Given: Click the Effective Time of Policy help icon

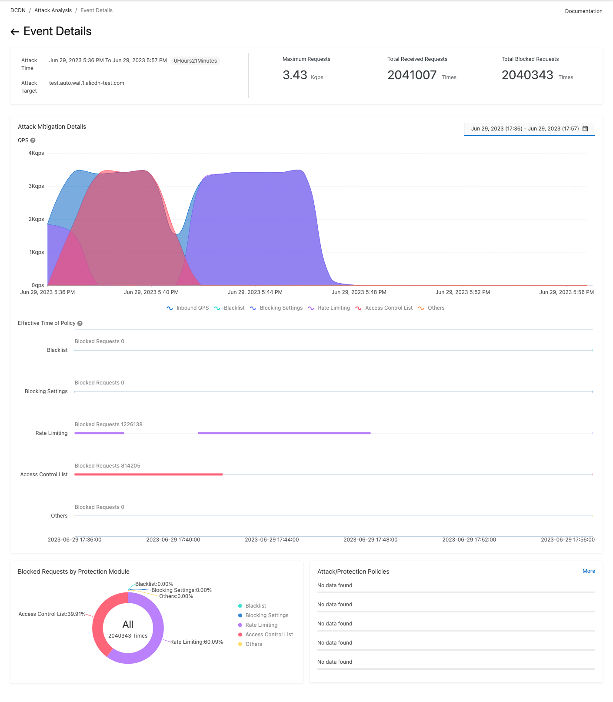Looking at the screenshot, I should pyautogui.click(x=80, y=323).
